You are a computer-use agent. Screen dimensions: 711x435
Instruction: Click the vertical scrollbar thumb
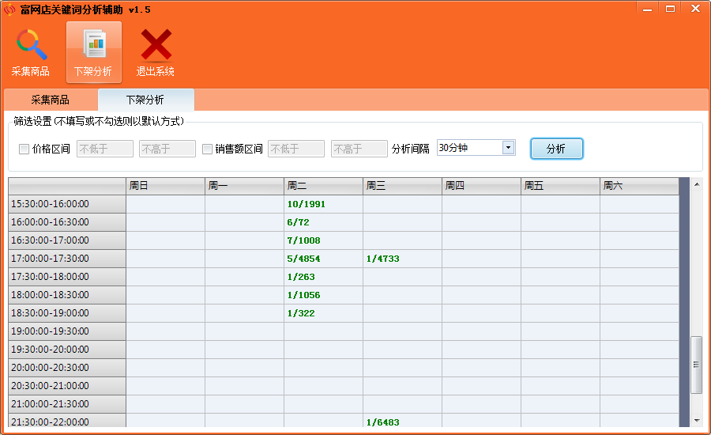tap(696, 364)
